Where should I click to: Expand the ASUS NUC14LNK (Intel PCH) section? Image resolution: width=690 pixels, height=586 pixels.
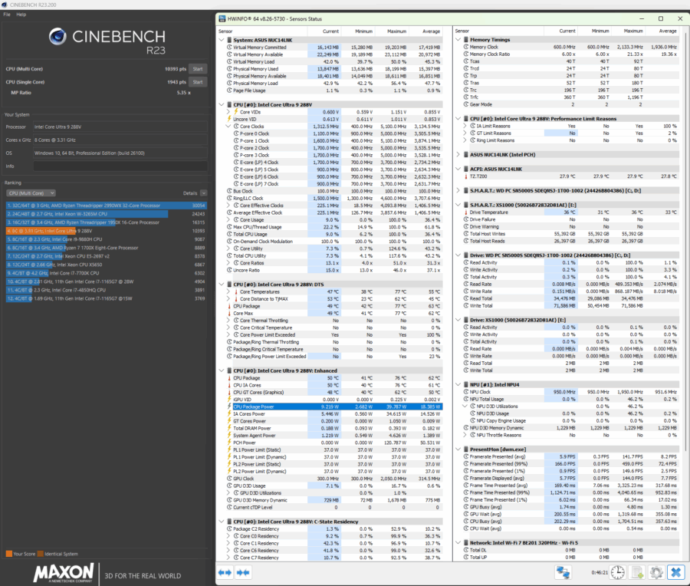click(x=458, y=154)
